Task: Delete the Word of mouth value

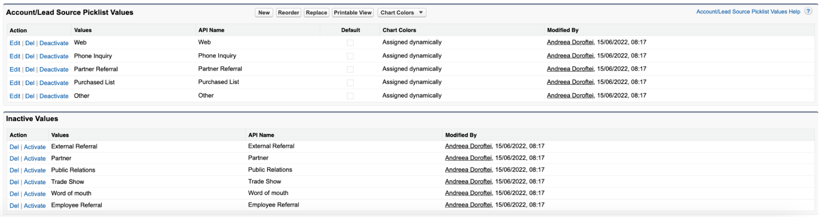Action: tap(14, 194)
